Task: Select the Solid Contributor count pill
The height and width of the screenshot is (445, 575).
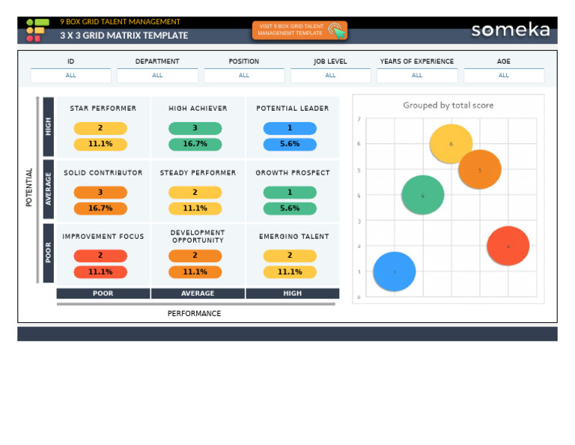Action: tap(100, 193)
